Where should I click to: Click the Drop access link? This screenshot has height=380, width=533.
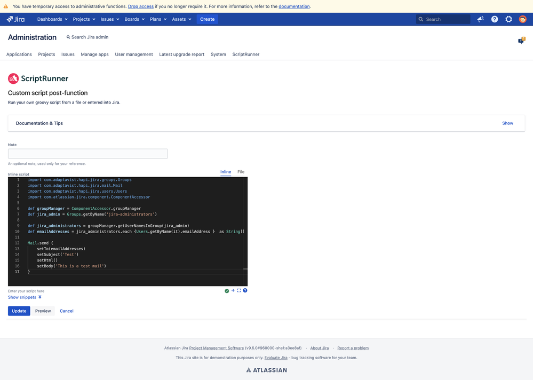(x=141, y=6)
